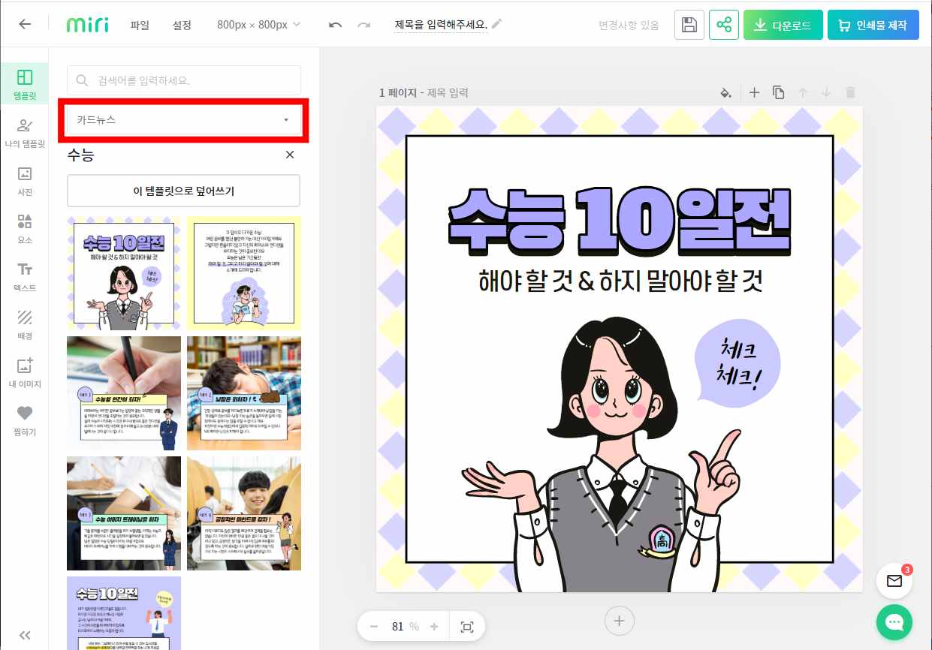Image resolution: width=932 pixels, height=650 pixels.
Task: Open the 배경 sidebar tab
Action: pyautogui.click(x=25, y=324)
